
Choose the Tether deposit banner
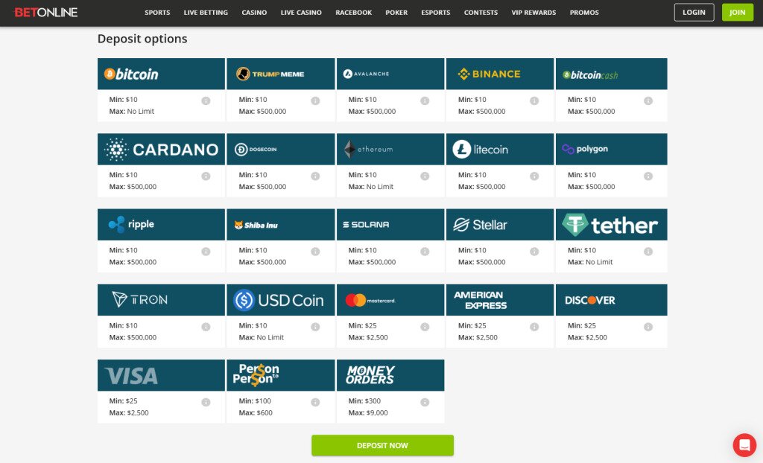pos(611,225)
